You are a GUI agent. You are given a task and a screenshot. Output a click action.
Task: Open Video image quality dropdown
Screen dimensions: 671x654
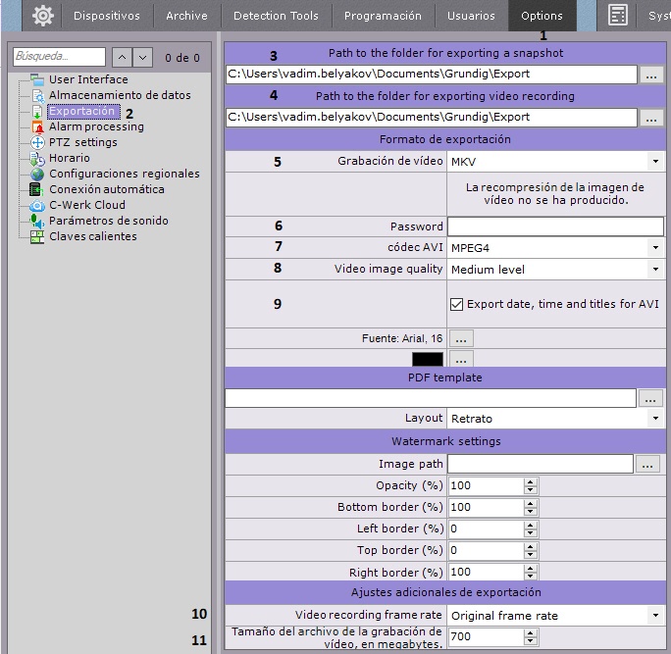coord(555,269)
